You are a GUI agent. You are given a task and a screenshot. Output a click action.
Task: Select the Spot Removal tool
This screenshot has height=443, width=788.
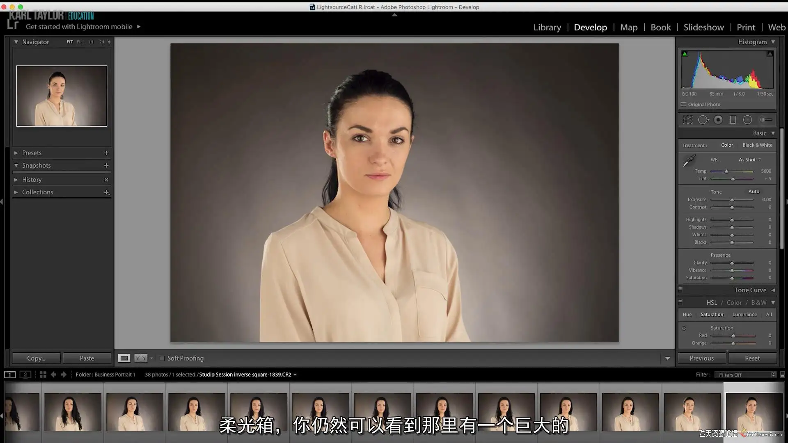coord(703,120)
